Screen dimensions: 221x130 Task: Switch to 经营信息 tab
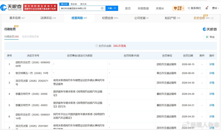pos(110,18)
